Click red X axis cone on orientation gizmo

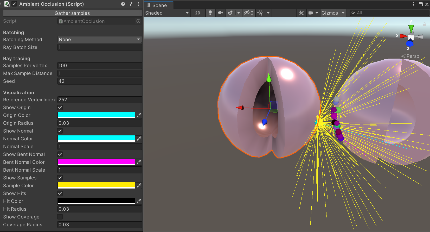click(403, 36)
